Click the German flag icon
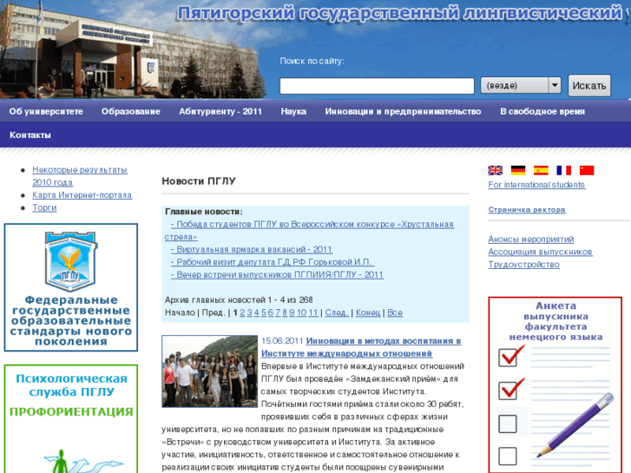This screenshot has width=631, height=473. 518,170
